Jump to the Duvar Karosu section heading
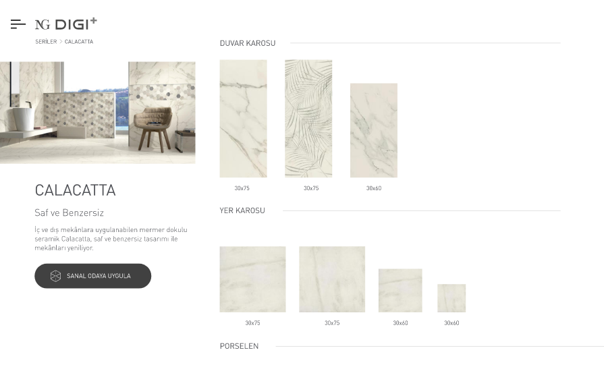This screenshot has width=604, height=371. pyautogui.click(x=248, y=43)
